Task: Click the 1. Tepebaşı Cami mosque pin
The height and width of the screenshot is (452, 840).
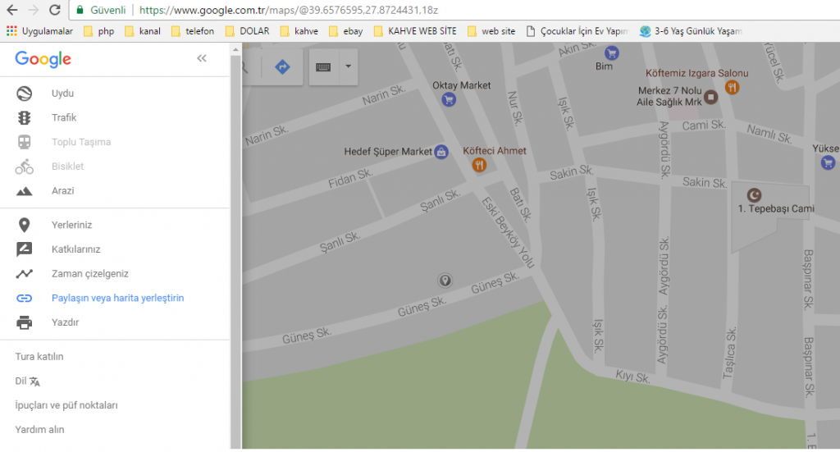Action: pos(754,195)
